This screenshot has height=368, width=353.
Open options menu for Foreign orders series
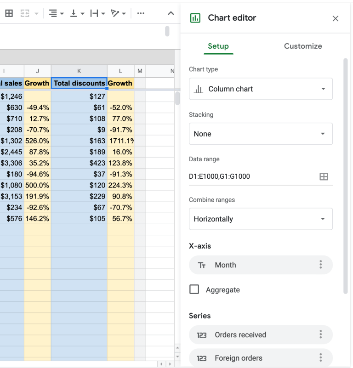coord(320,357)
